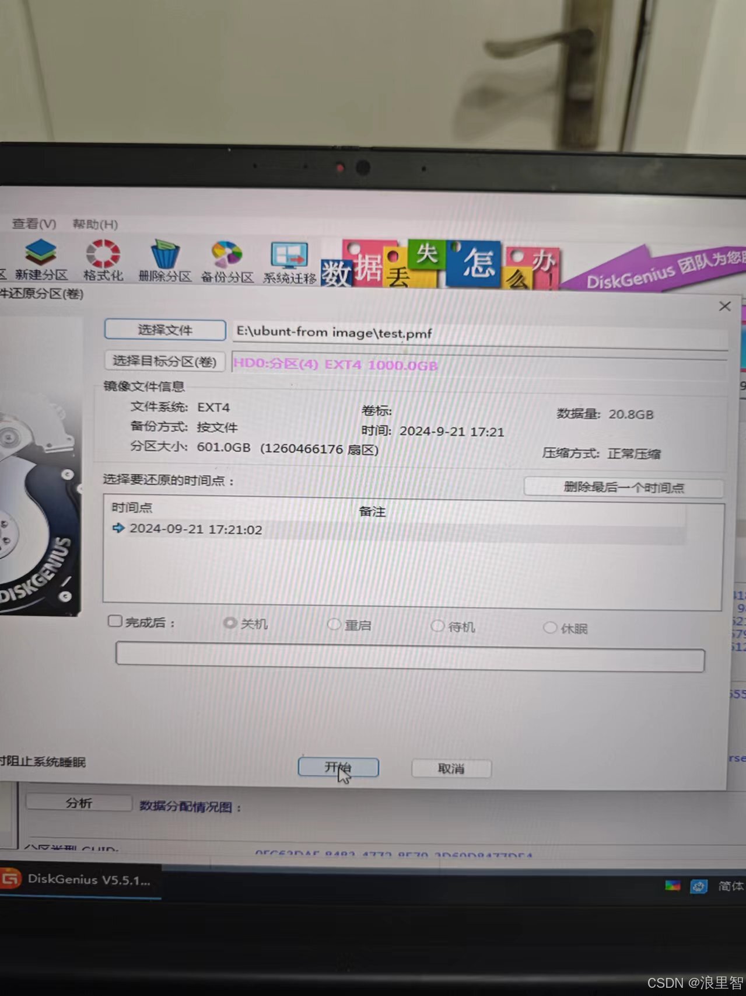Click the target partition field HD0:分区(4) EXT4

[x=479, y=365]
